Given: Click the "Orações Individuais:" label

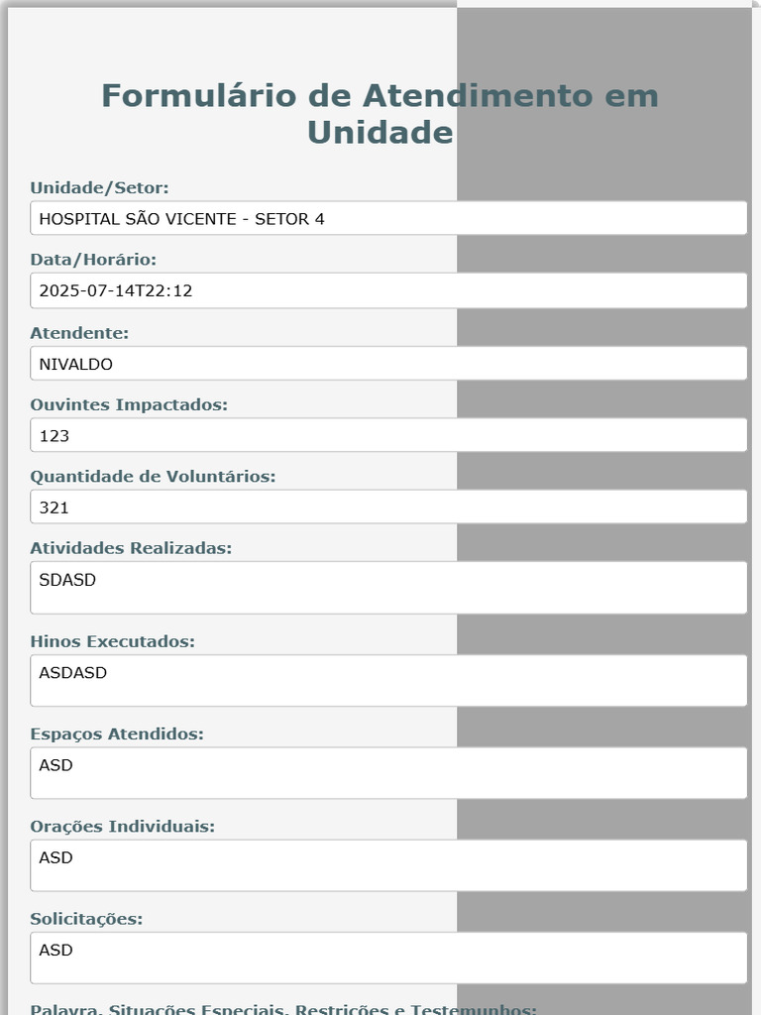Looking at the screenshot, I should click(122, 827).
